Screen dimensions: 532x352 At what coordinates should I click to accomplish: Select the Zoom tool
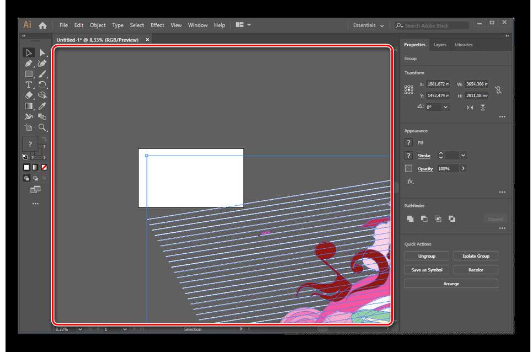click(42, 127)
